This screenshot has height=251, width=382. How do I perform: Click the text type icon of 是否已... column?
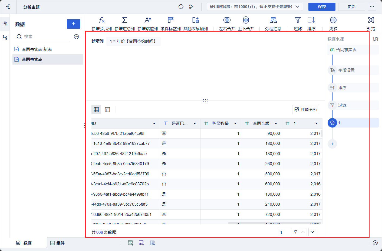[x=166, y=123]
